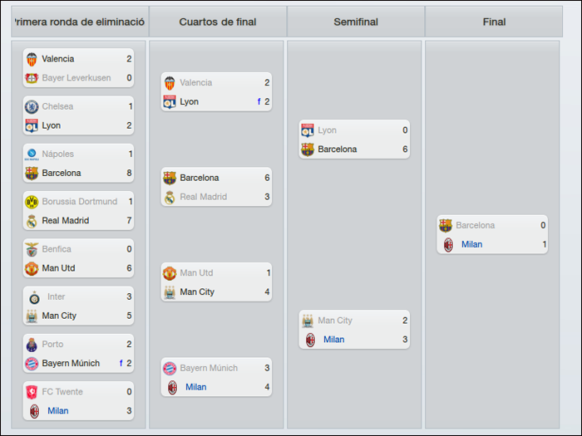The width and height of the screenshot is (582, 436).
Task: Click Bayern Múnich badge in quarter-finals
Action: pyautogui.click(x=170, y=369)
